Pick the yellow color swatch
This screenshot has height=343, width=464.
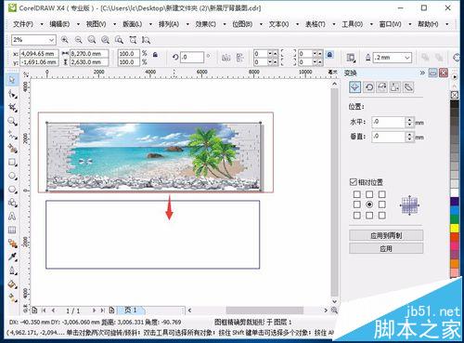(x=455, y=229)
